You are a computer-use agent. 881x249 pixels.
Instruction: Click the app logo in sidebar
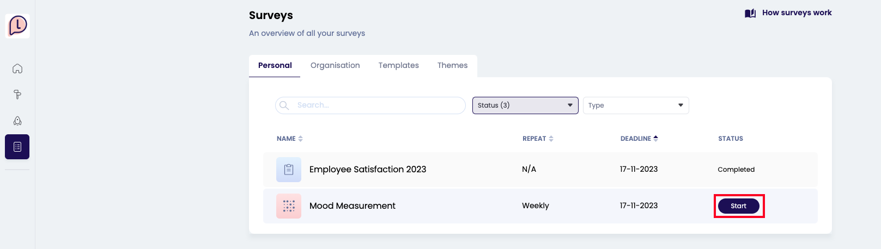pyautogui.click(x=17, y=26)
